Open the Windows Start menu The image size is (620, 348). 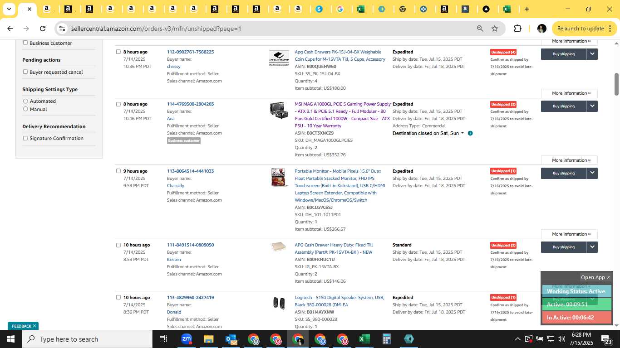coord(11,339)
